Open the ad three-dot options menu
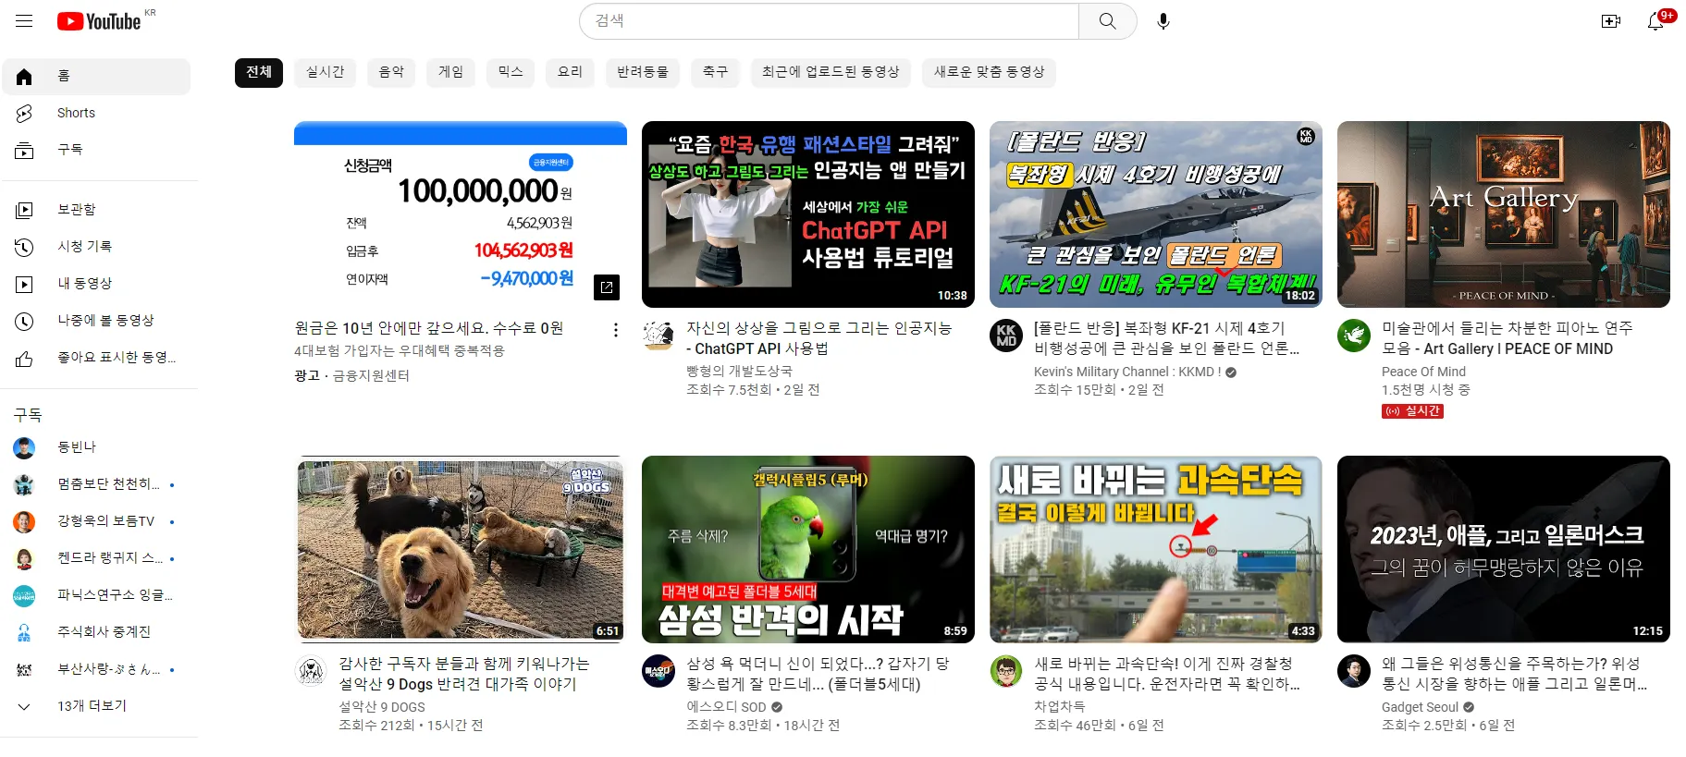The width and height of the screenshot is (1686, 757). tap(616, 330)
